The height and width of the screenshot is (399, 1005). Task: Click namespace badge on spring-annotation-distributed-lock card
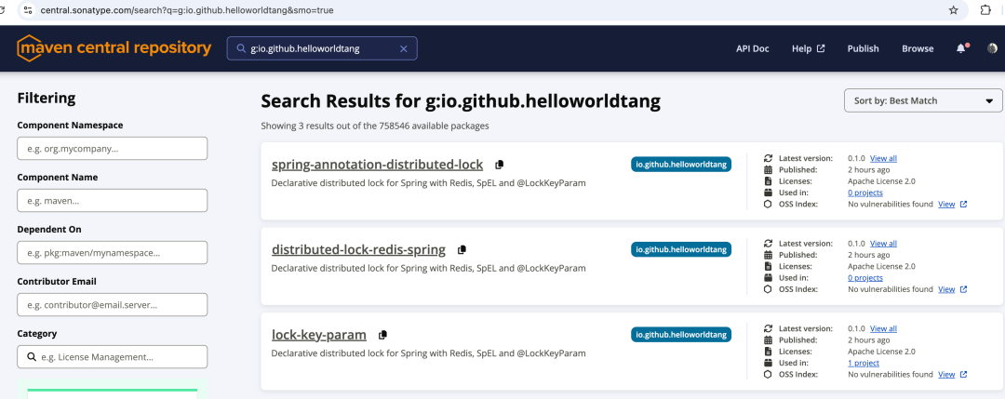[x=680, y=165]
